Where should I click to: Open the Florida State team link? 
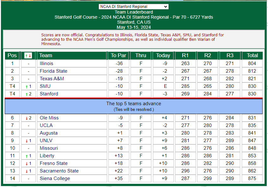pyautogui.click(x=53, y=71)
